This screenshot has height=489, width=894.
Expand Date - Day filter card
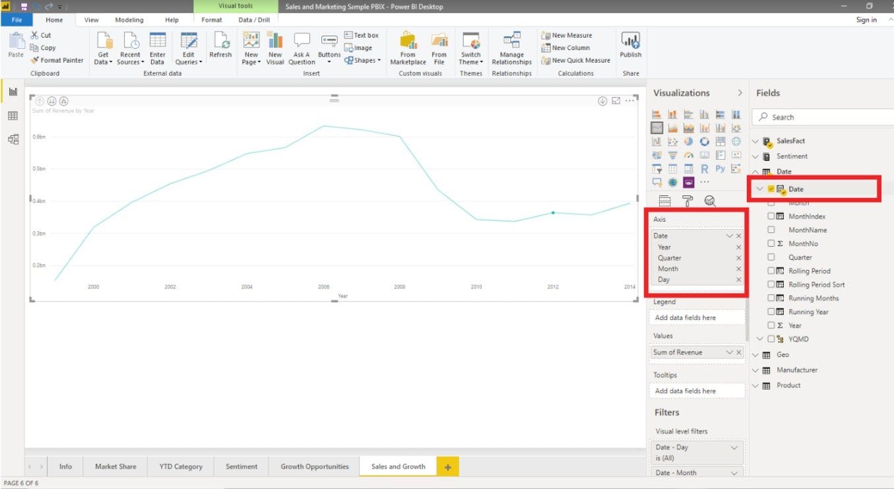point(734,447)
